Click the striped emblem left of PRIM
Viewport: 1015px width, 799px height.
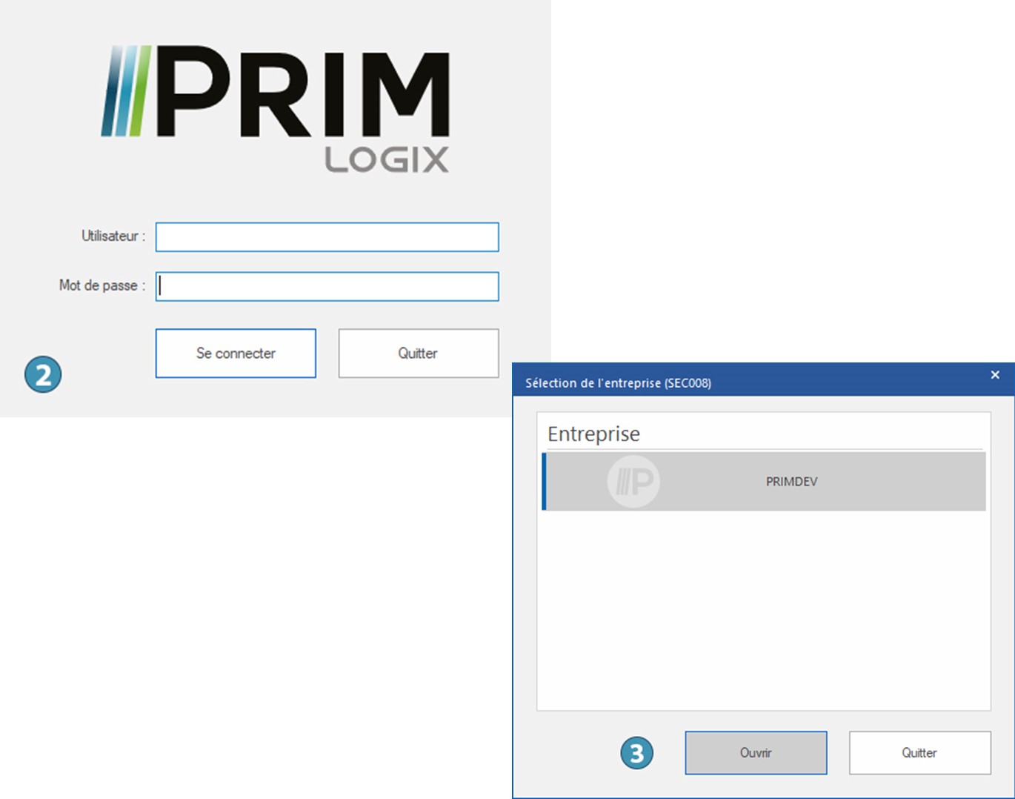coord(125,91)
